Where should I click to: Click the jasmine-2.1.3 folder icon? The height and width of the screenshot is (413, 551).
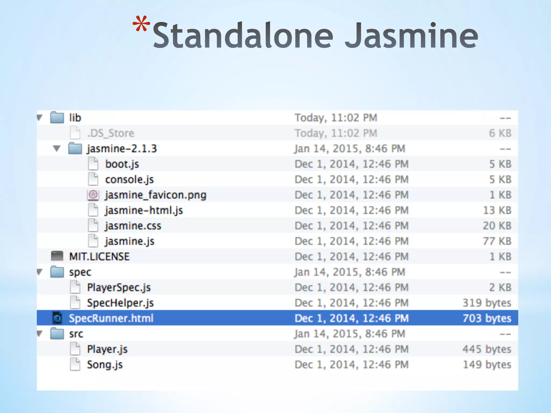(x=75, y=148)
